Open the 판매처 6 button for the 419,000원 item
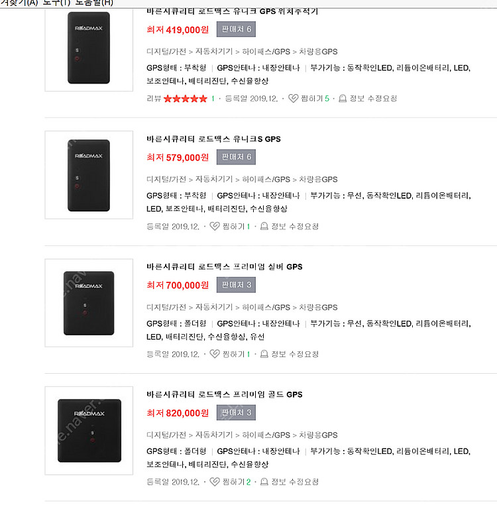Screen dimensions: 497x507 236,29
